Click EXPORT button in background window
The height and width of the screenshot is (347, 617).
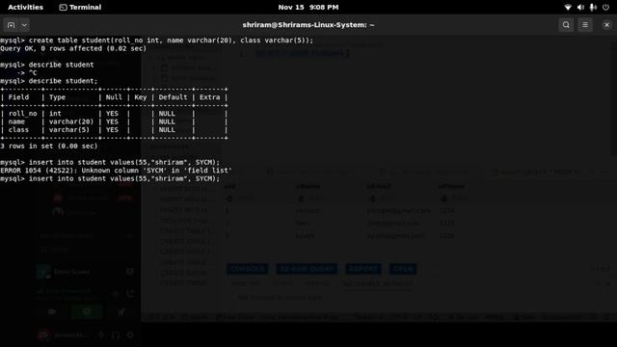(x=363, y=269)
